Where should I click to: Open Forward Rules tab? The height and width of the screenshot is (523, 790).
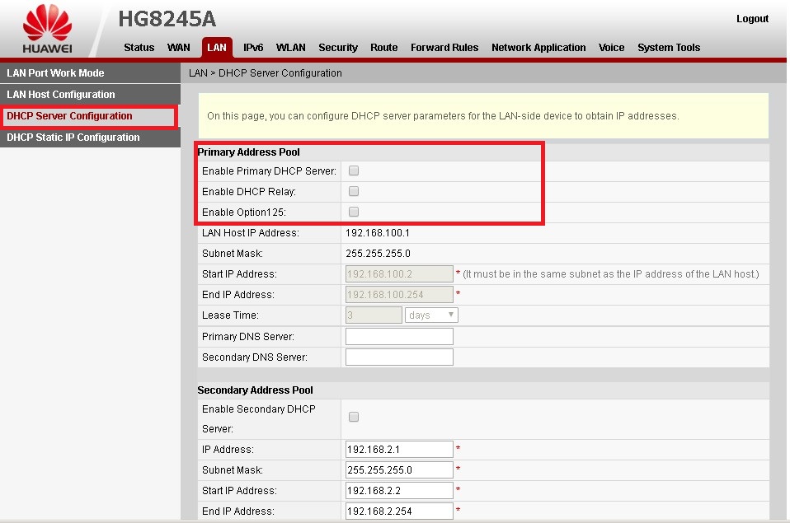coord(444,47)
